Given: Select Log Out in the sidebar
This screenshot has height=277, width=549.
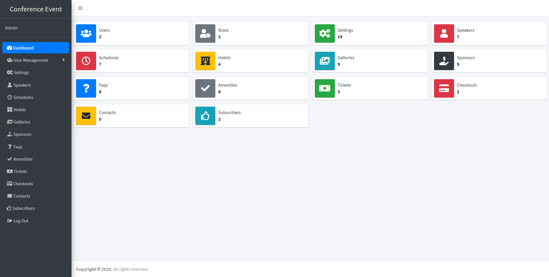Looking at the screenshot, I should coord(36,221).
